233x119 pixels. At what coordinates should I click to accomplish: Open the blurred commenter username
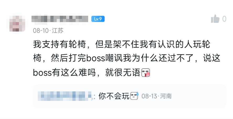(x=60, y=19)
